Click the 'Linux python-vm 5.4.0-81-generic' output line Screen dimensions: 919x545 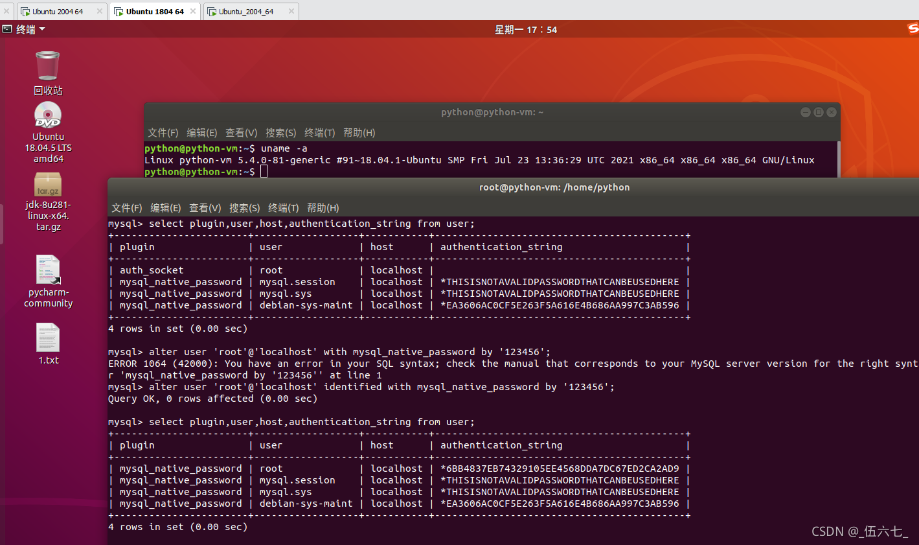[479, 160]
